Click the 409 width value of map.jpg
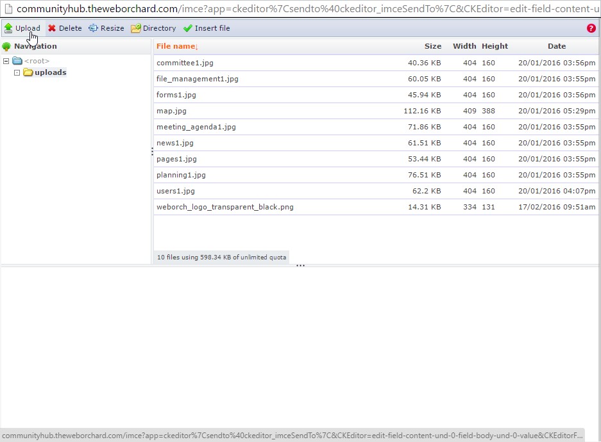This screenshot has height=442, width=601. (470, 111)
